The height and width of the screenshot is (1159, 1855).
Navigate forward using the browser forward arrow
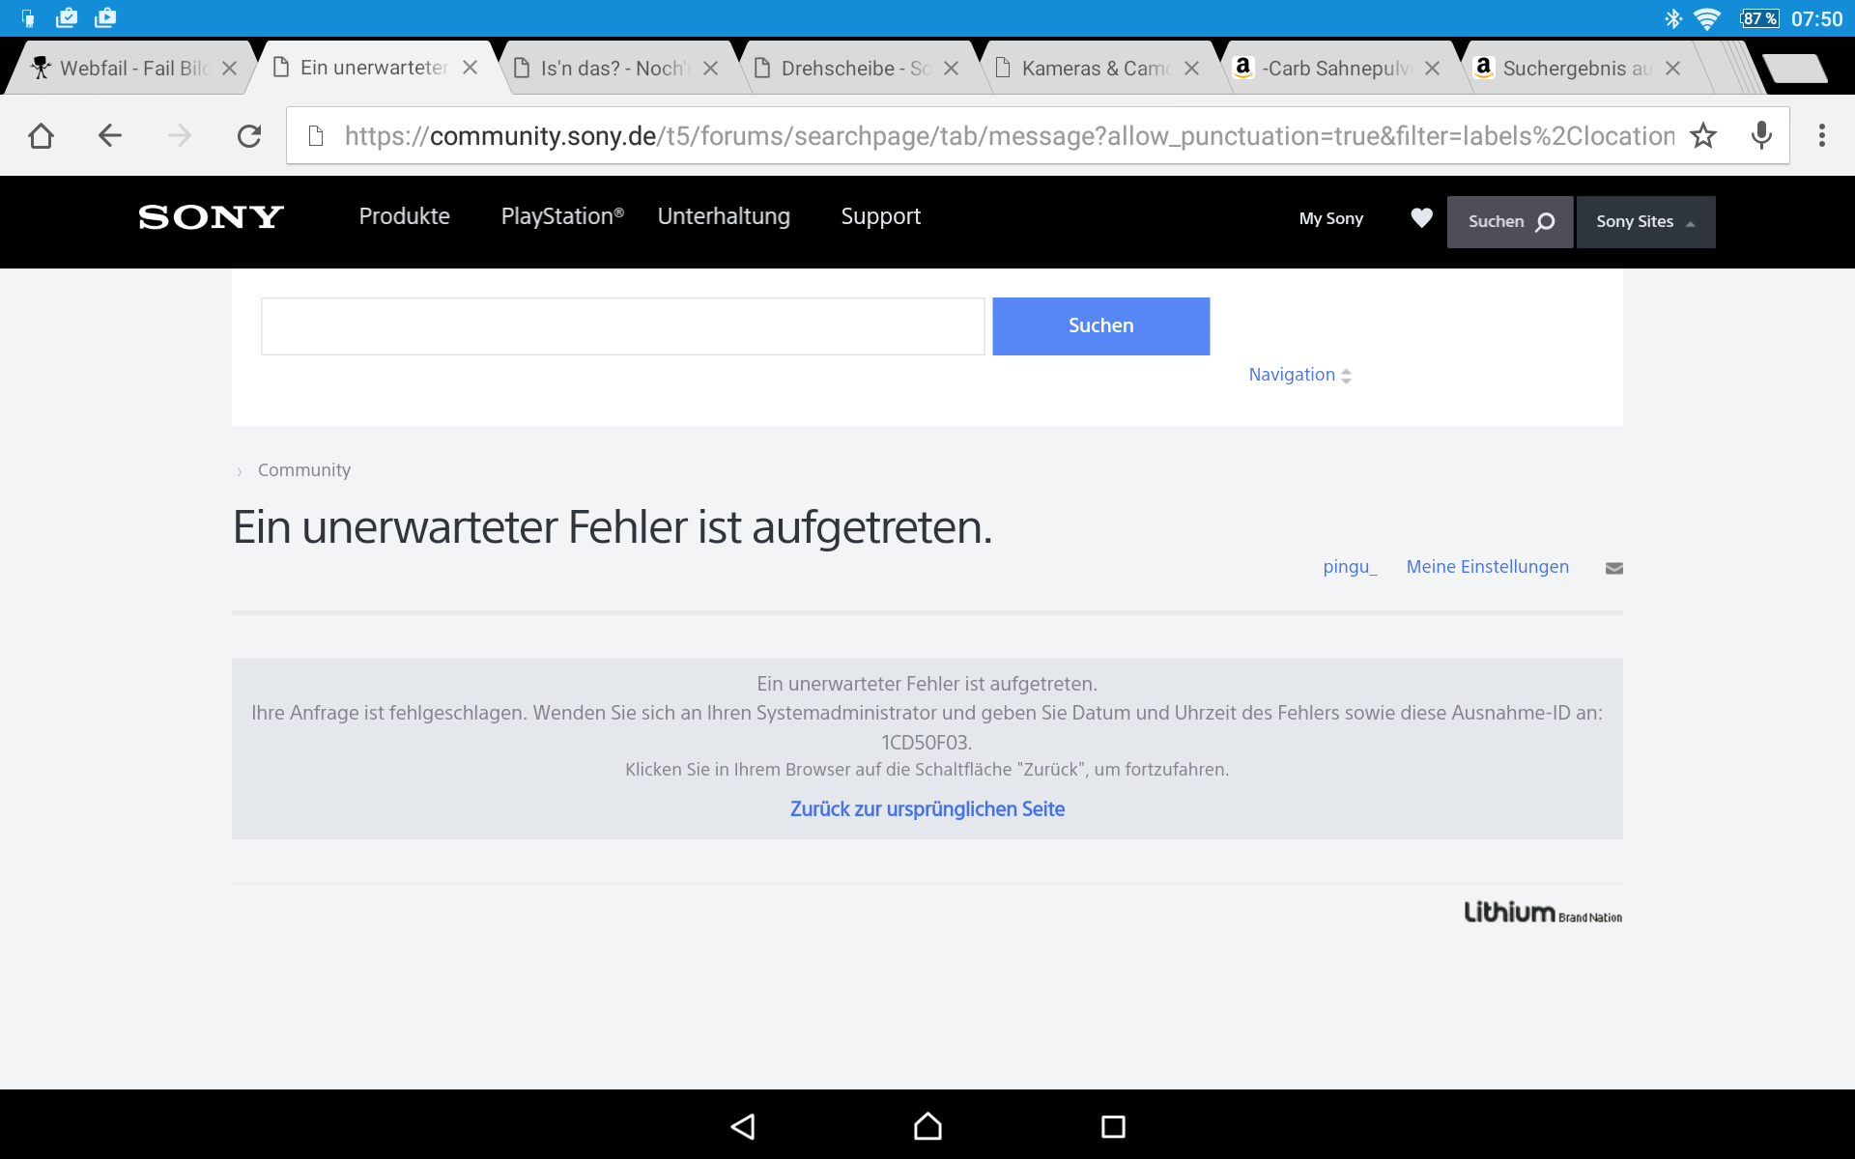(179, 135)
